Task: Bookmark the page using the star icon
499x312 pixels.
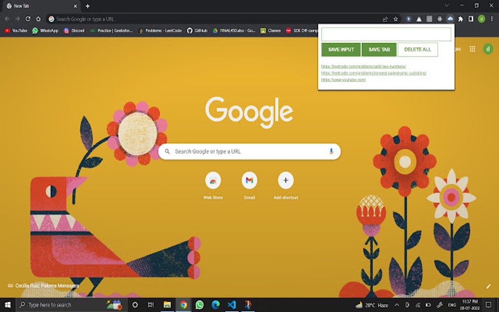Action: [x=395, y=19]
